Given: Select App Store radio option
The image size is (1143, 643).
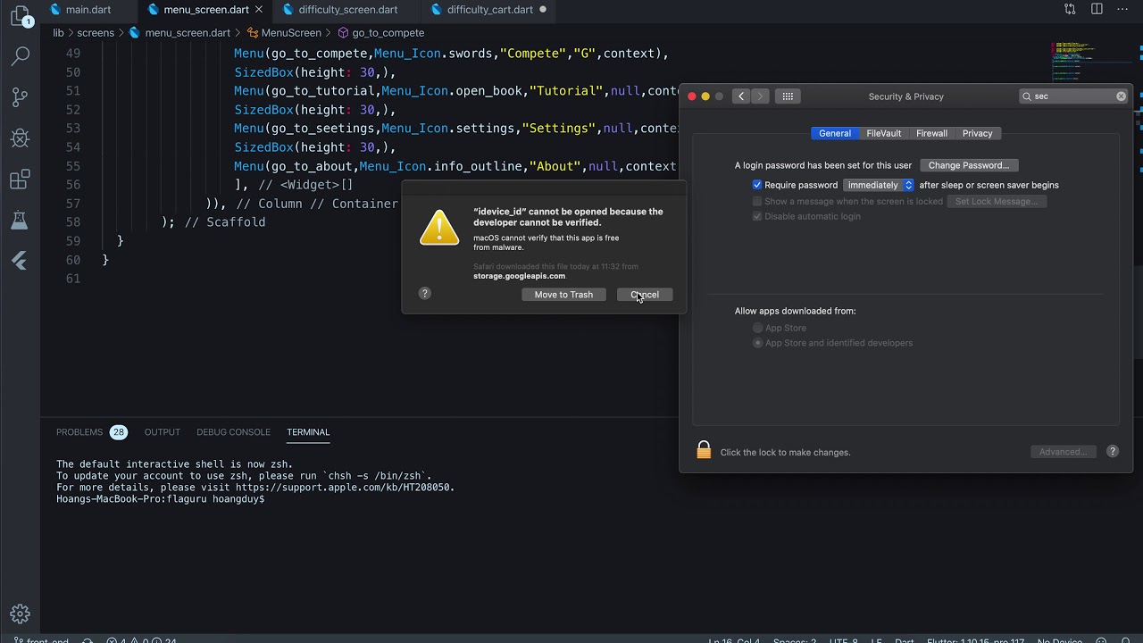Looking at the screenshot, I should (758, 328).
